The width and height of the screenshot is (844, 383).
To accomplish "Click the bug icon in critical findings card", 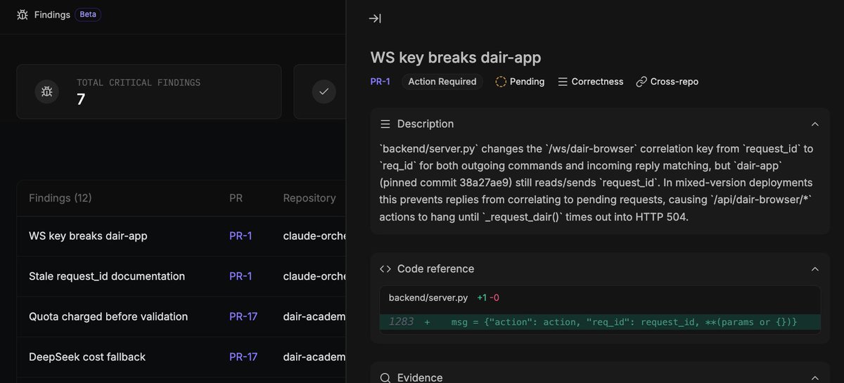I will point(47,91).
